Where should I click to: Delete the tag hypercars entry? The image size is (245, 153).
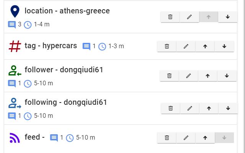(x=167, y=46)
